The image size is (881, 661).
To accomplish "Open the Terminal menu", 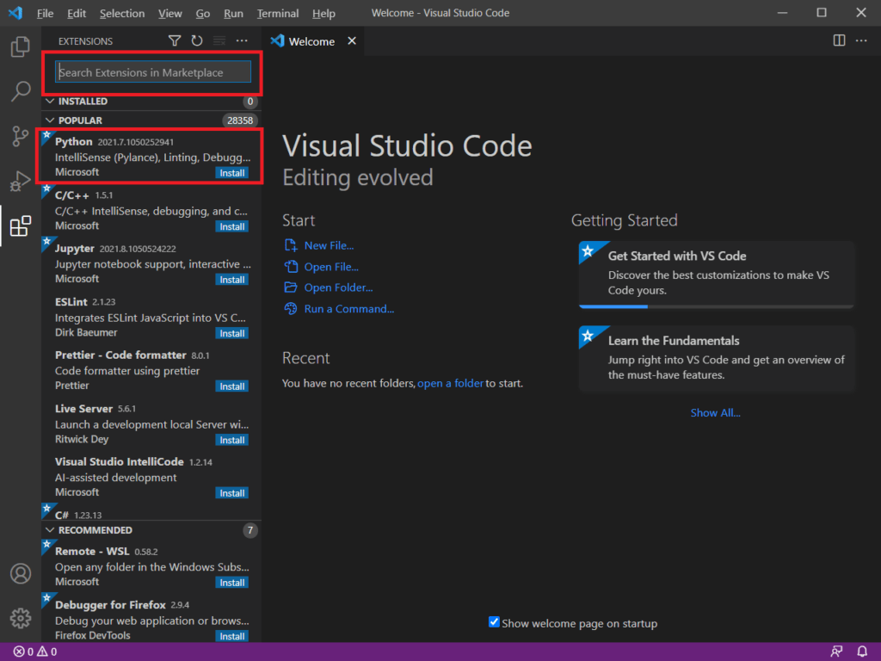I will [x=277, y=13].
